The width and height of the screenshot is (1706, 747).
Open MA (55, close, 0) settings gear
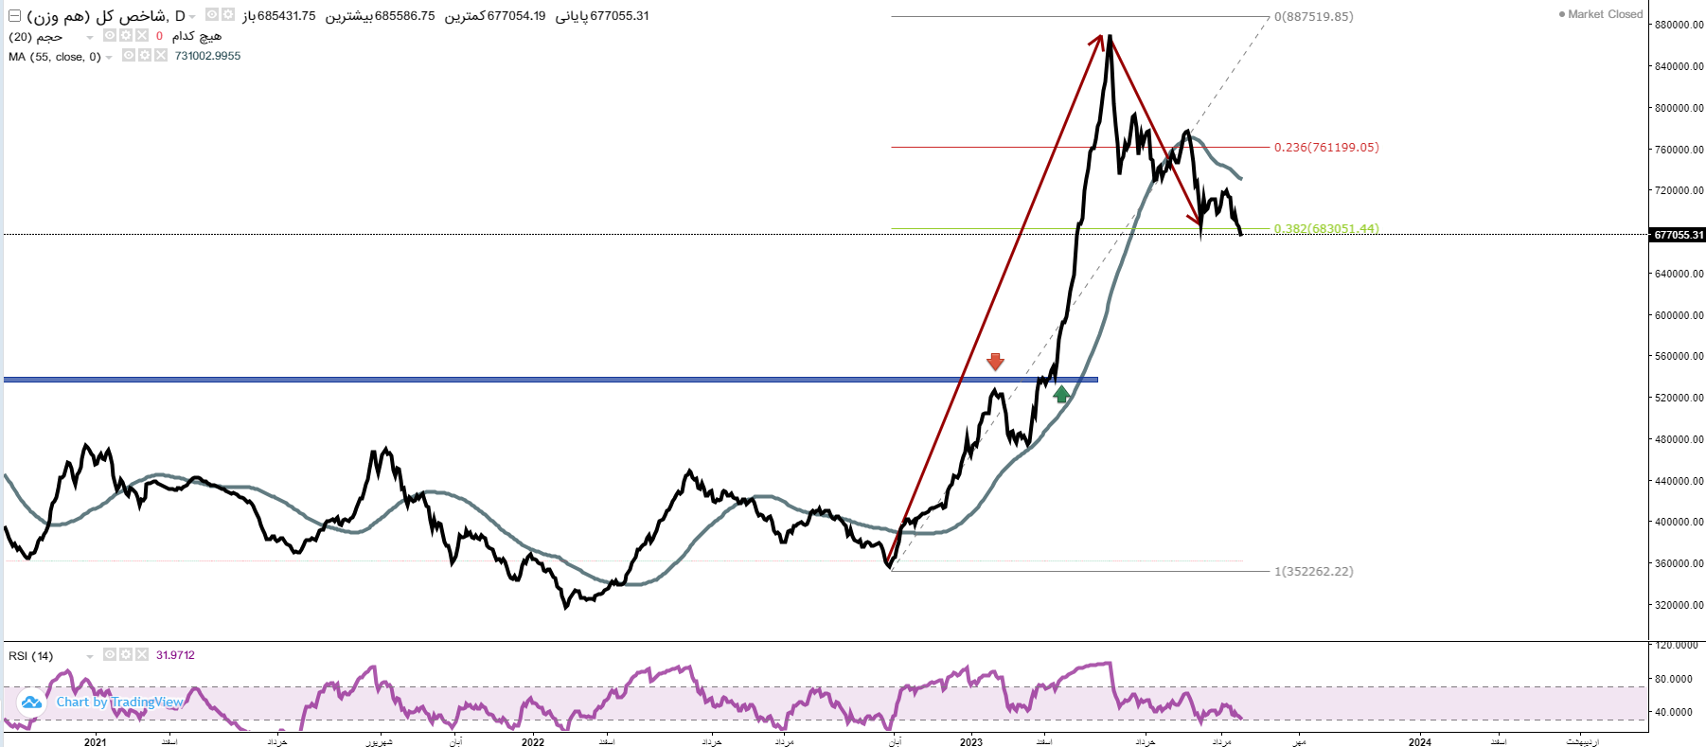[145, 55]
